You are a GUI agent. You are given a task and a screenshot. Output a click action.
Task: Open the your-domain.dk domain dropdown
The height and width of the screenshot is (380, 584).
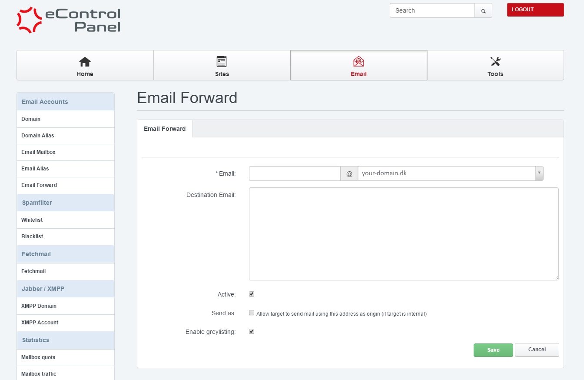point(539,173)
